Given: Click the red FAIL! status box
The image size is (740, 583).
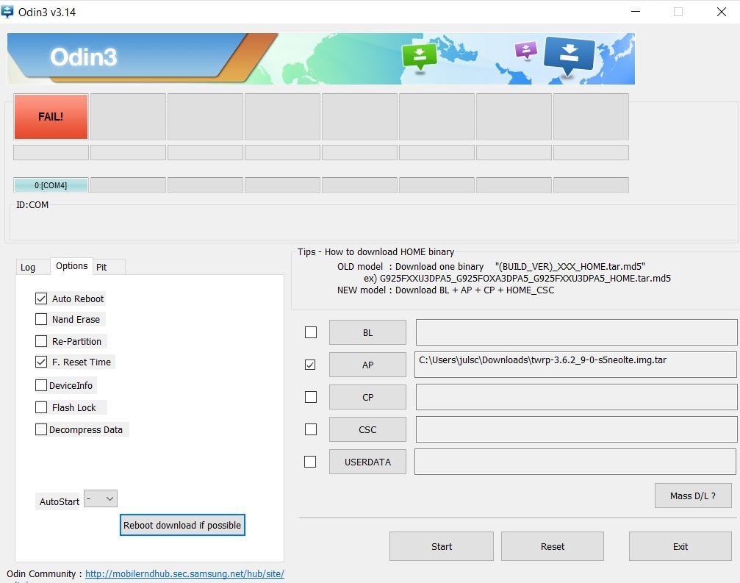Looking at the screenshot, I should pos(51,116).
